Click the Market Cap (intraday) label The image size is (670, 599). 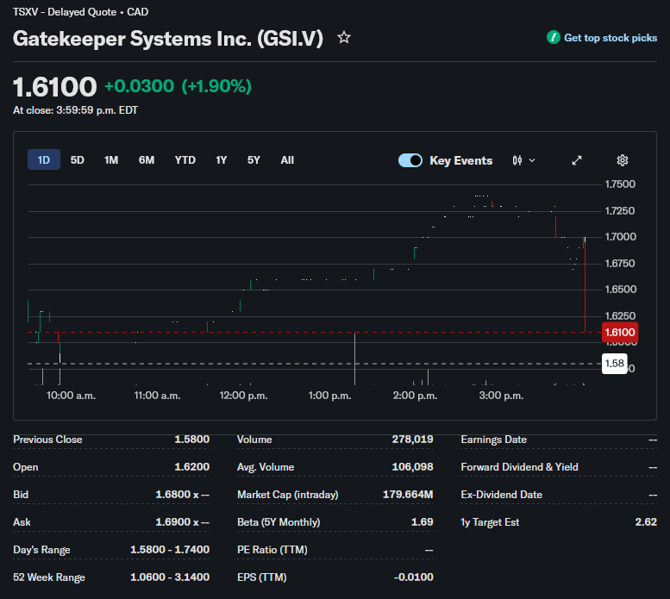point(287,495)
